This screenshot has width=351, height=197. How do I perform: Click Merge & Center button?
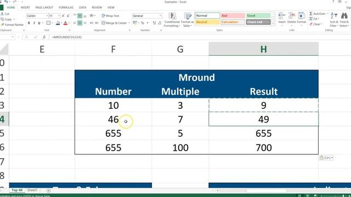pos(114,23)
